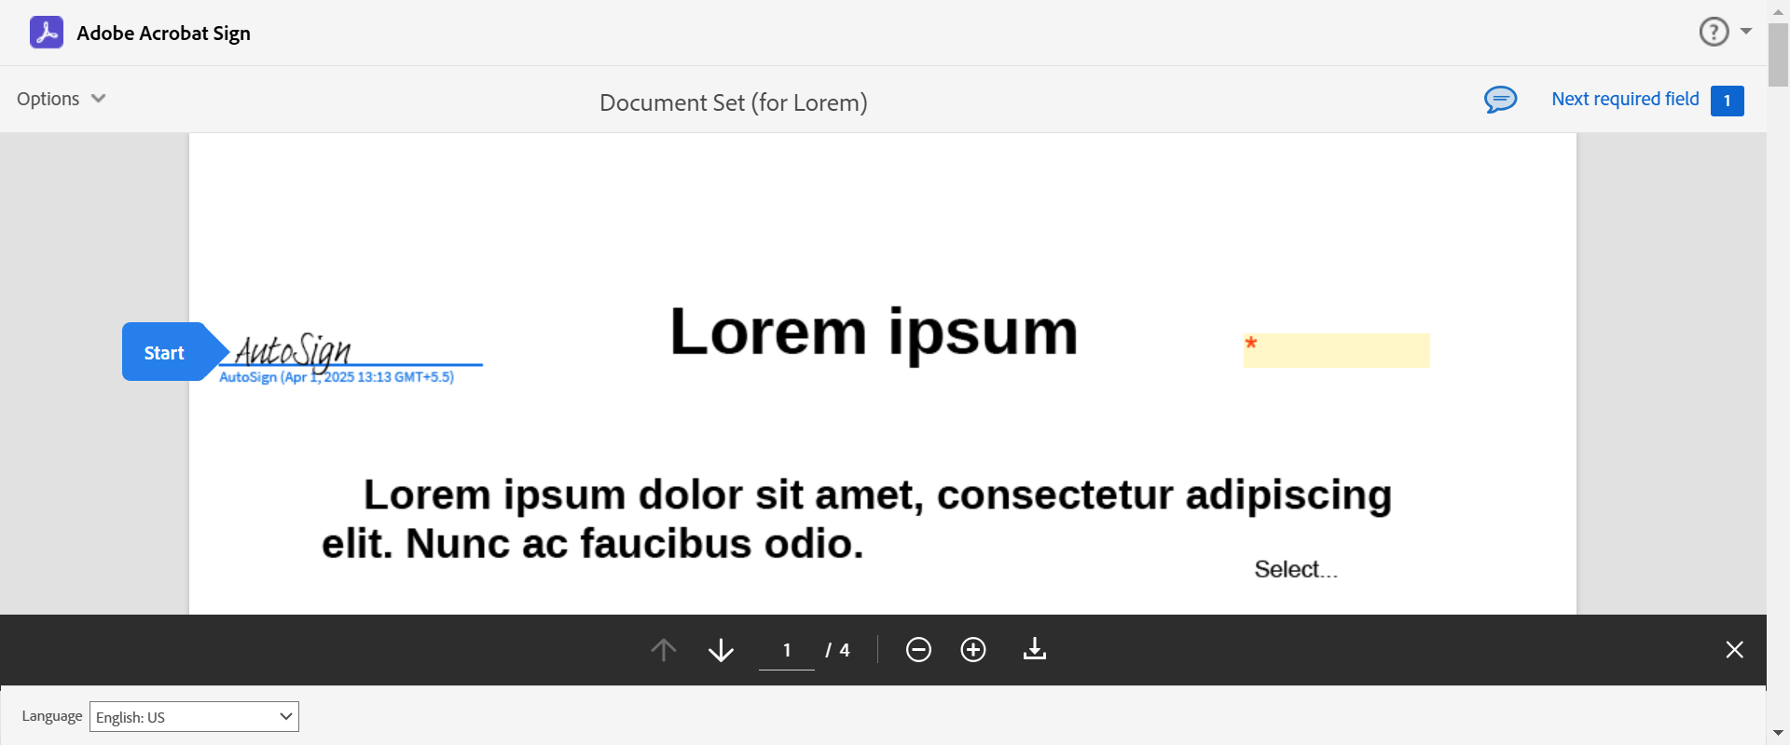The image size is (1790, 745).
Task: Click the Lorem ipsum heading text
Action: [x=874, y=332]
